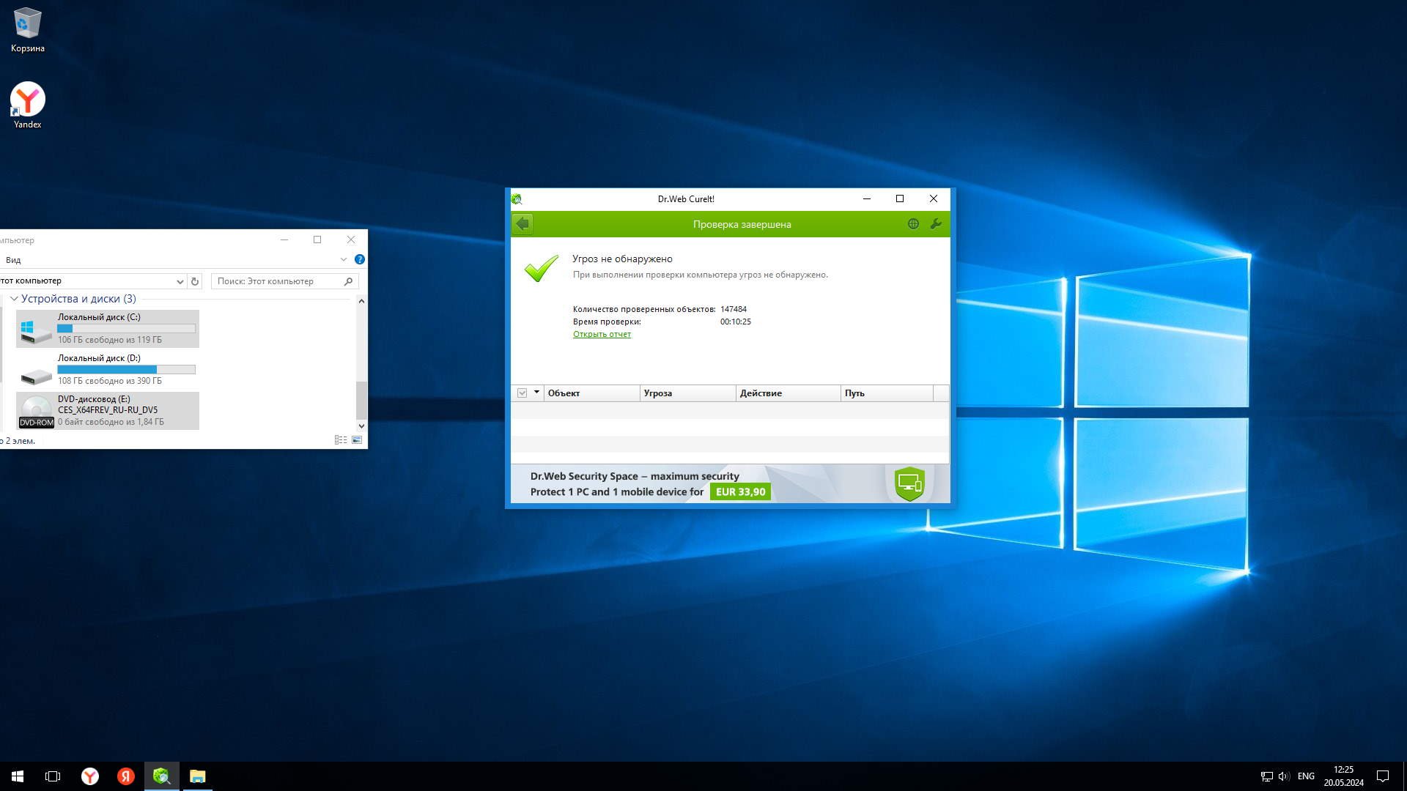Click the EUR 33,90 price button
This screenshot has width=1407, height=791.
point(740,492)
